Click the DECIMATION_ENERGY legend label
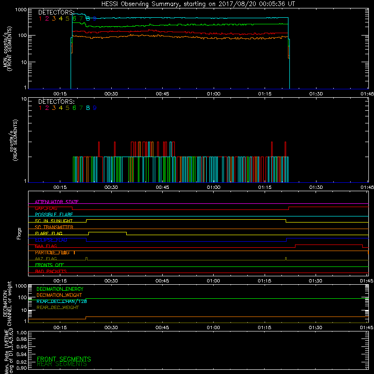Viewport: 374px width, 374px height. coord(60,289)
